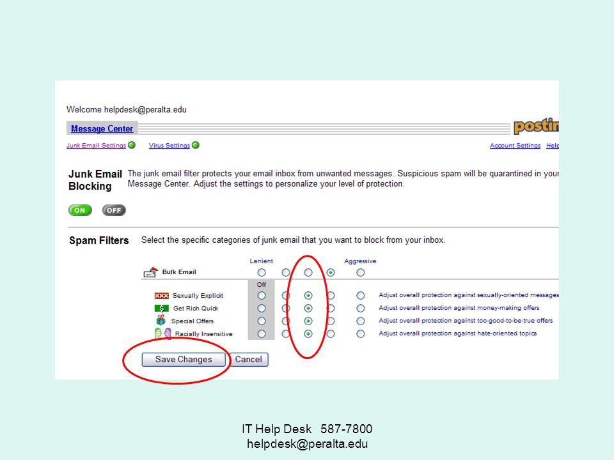The width and height of the screenshot is (614, 460).
Task: Go to Account Settings
Action: (x=515, y=146)
